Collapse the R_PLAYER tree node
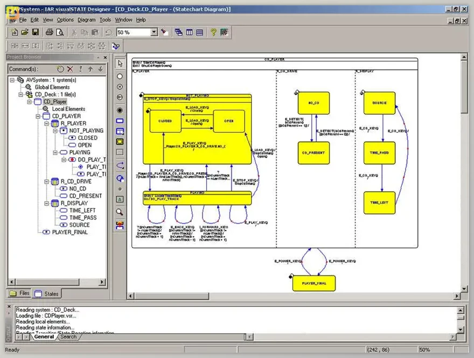This screenshot has height=358, width=474. coord(46,123)
